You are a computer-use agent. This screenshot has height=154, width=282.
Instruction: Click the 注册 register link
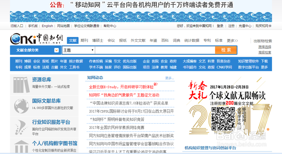pyautogui.click(x=231, y=26)
